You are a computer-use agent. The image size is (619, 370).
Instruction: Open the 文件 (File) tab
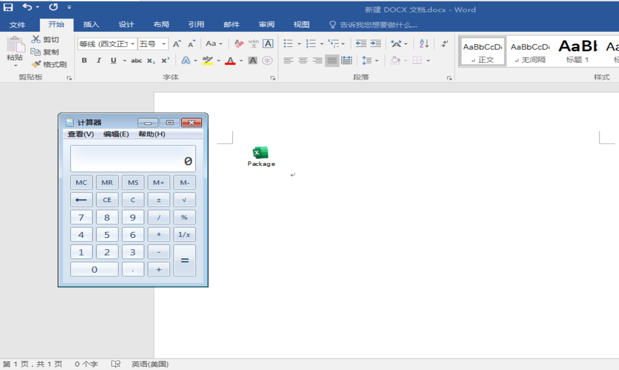(x=17, y=25)
